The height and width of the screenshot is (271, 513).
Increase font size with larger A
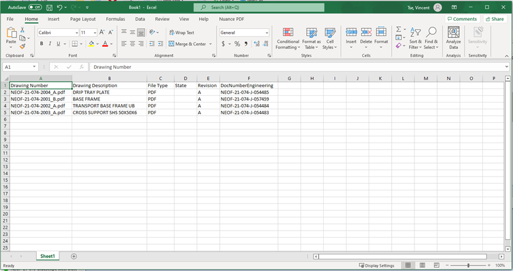click(102, 32)
